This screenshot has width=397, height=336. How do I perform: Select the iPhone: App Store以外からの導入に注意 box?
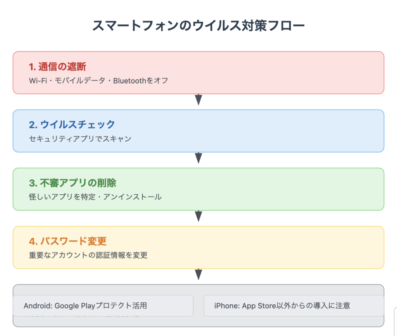294,306
